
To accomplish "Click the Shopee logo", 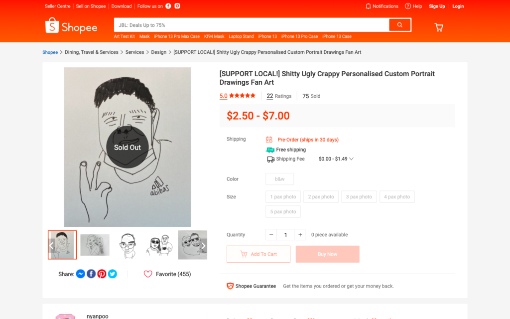I will point(71,25).
